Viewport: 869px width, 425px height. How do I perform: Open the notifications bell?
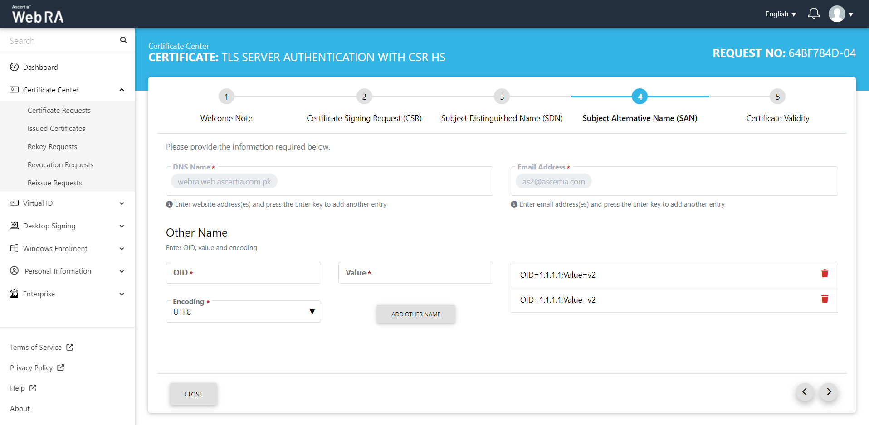tap(814, 14)
